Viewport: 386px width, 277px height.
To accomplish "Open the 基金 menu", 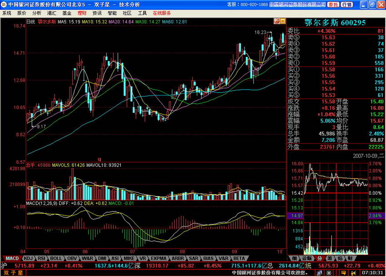I will [67, 13].
